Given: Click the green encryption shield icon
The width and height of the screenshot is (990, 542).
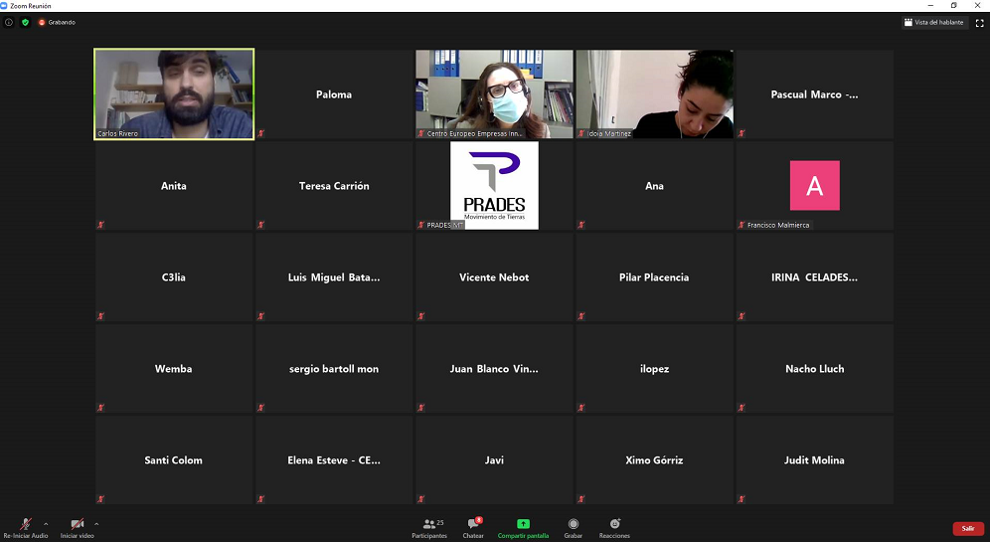Looking at the screenshot, I should click(x=25, y=22).
